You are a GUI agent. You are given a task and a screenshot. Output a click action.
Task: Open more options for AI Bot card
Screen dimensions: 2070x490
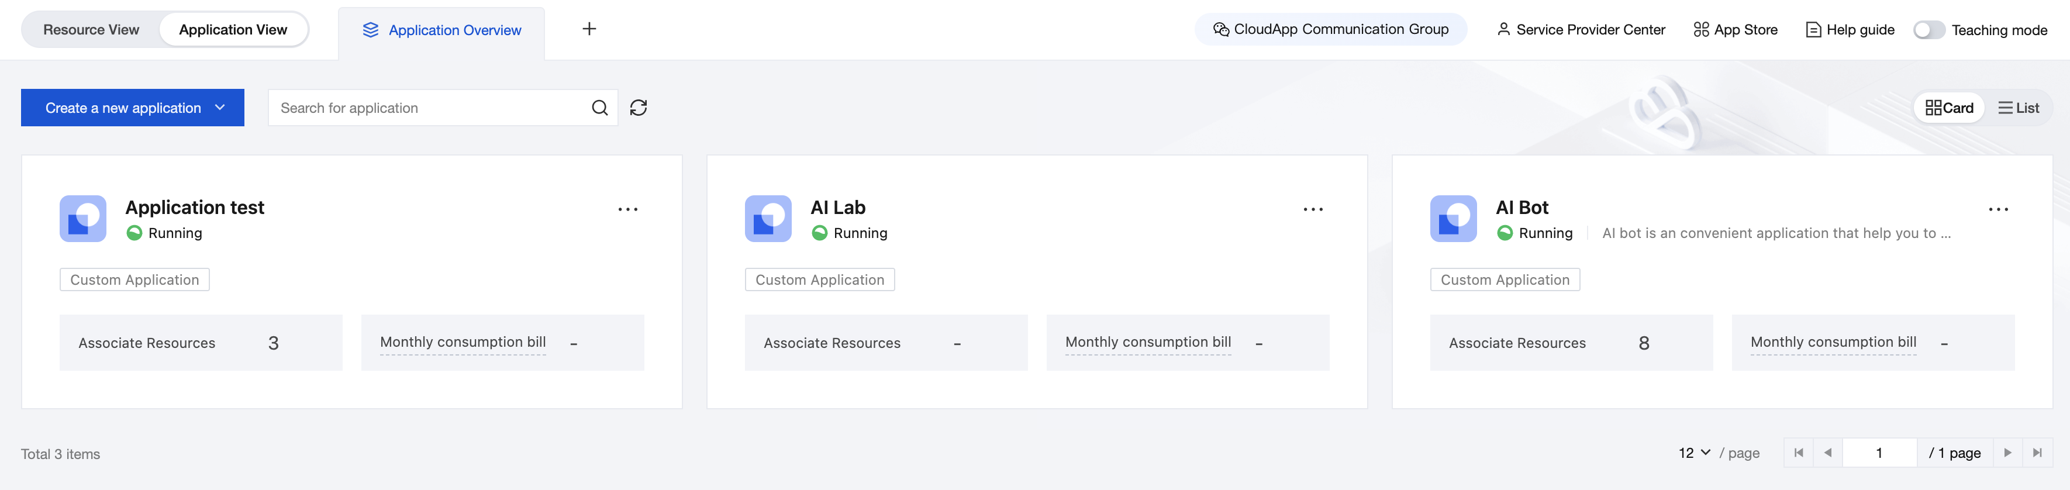[1997, 209]
